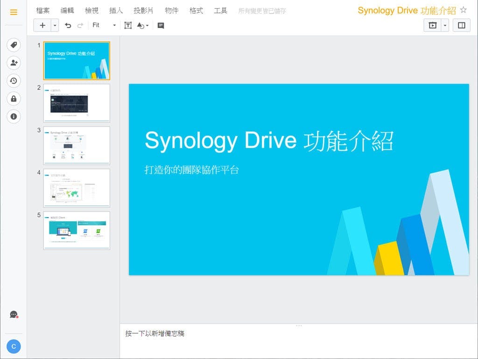Open the 投影片 menu

pyautogui.click(x=143, y=10)
